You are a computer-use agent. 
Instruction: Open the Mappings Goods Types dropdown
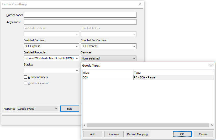pos(38,109)
